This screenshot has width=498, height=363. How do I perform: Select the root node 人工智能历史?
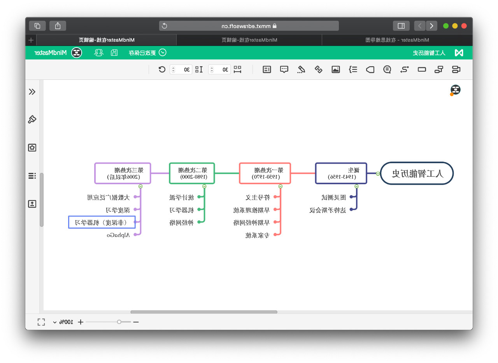click(x=417, y=173)
